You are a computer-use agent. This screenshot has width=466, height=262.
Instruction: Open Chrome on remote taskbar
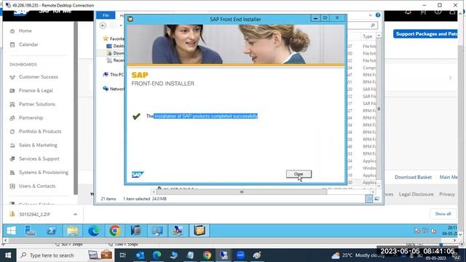115,231
